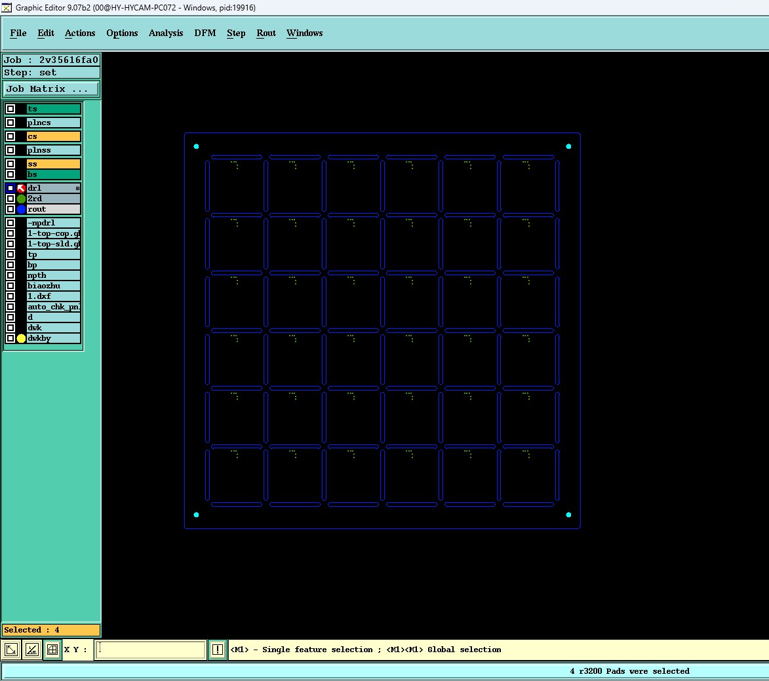This screenshot has width=769, height=681.
Task: Click the Graphic Editor title bar icon
Action: click(7, 7)
